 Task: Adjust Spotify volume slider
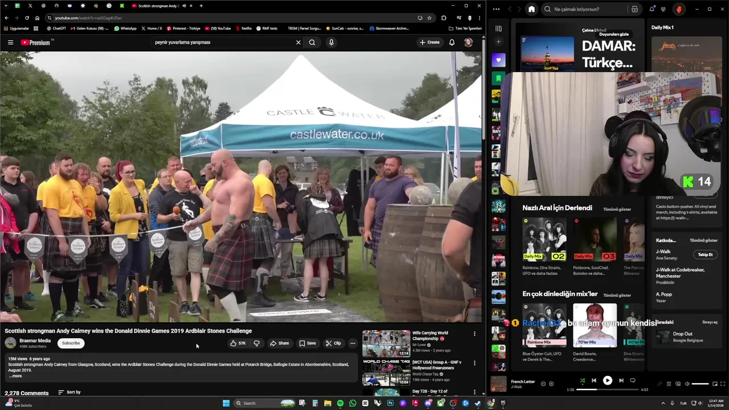[x=700, y=384]
